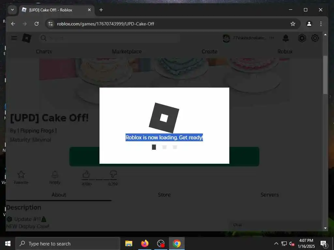
Task: Like the game with thumbs up
Action: [86, 175]
